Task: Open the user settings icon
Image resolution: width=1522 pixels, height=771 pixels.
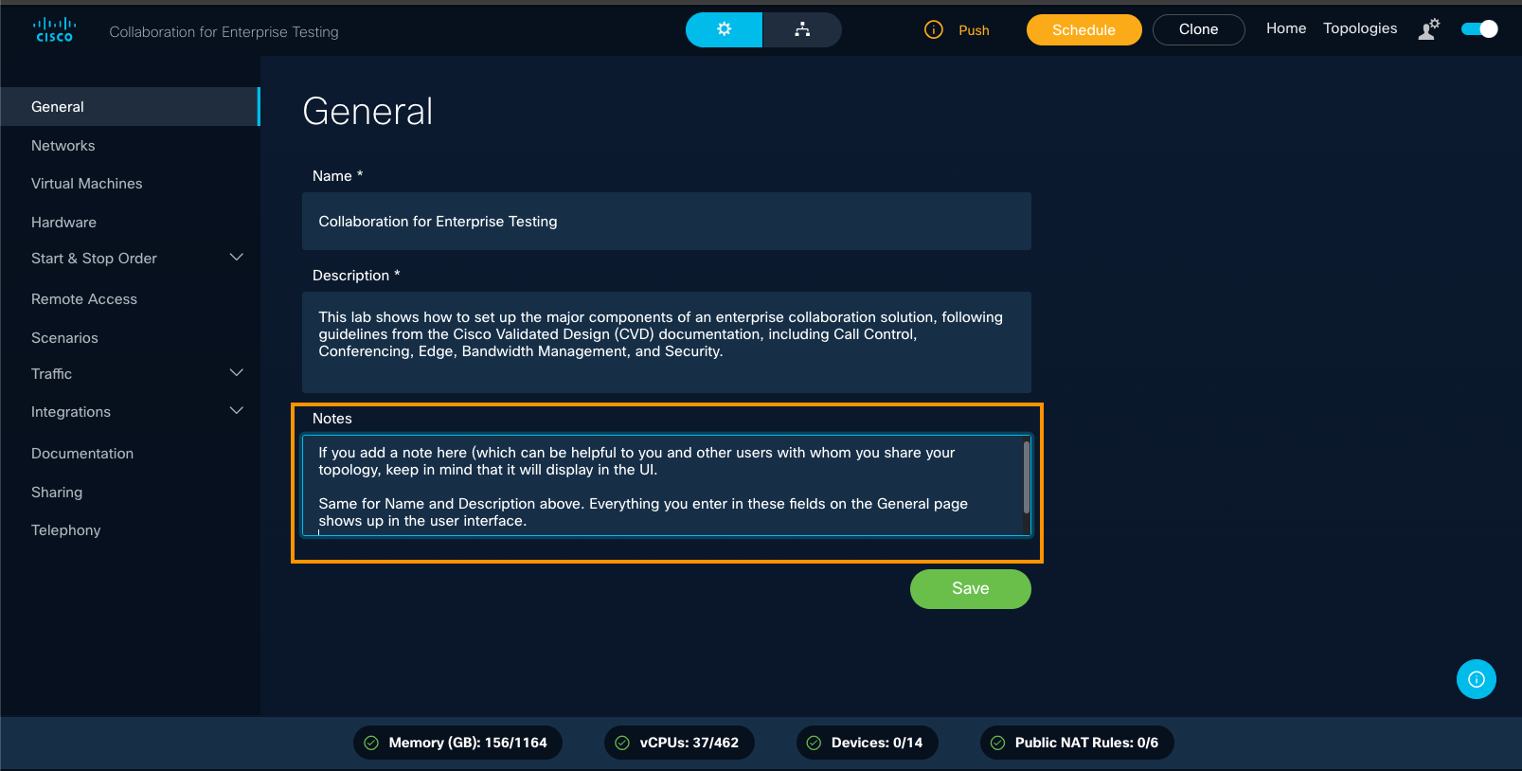Action: (1429, 29)
